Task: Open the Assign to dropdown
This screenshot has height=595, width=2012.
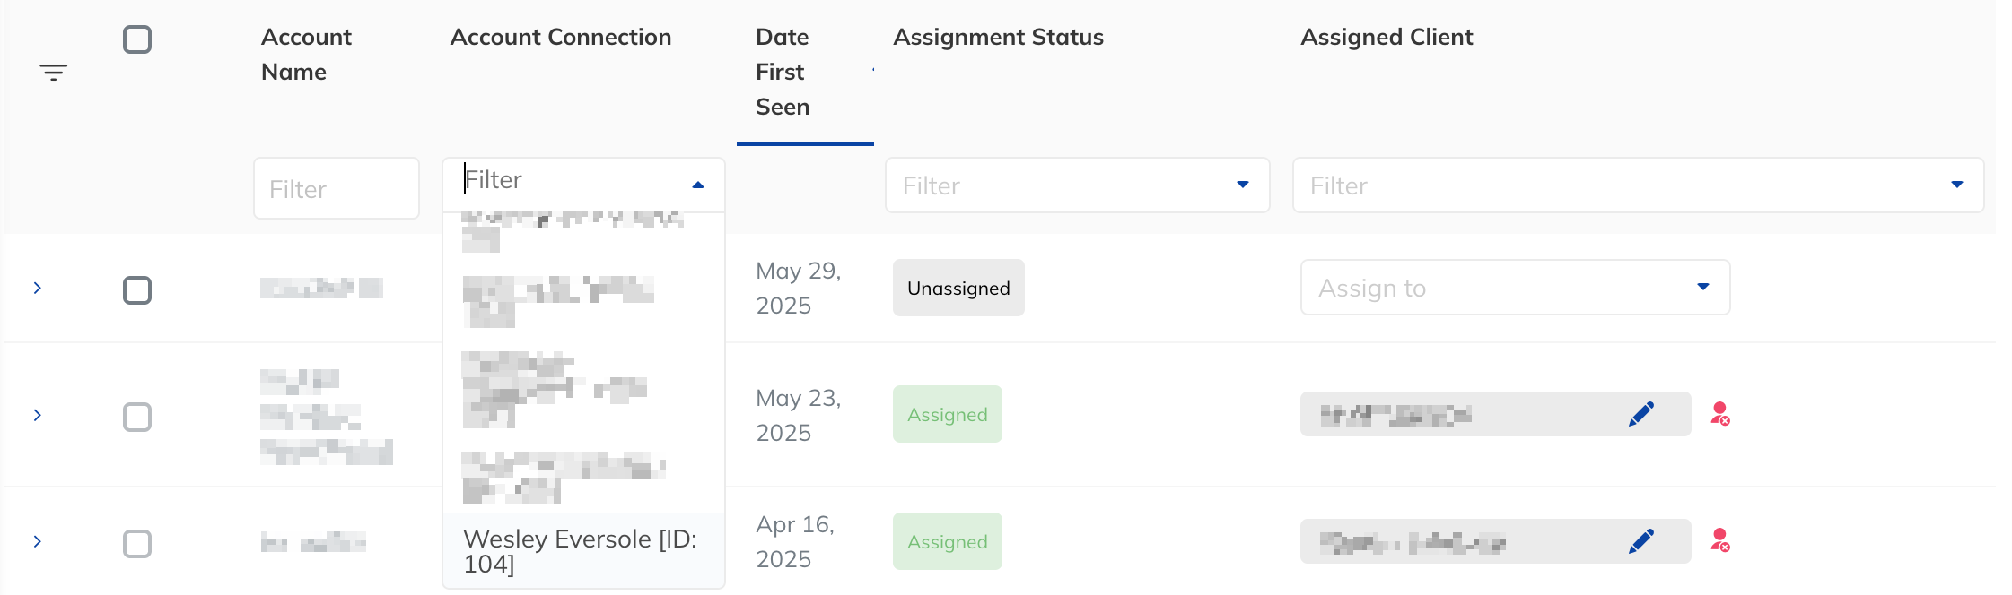Action: tap(1515, 288)
